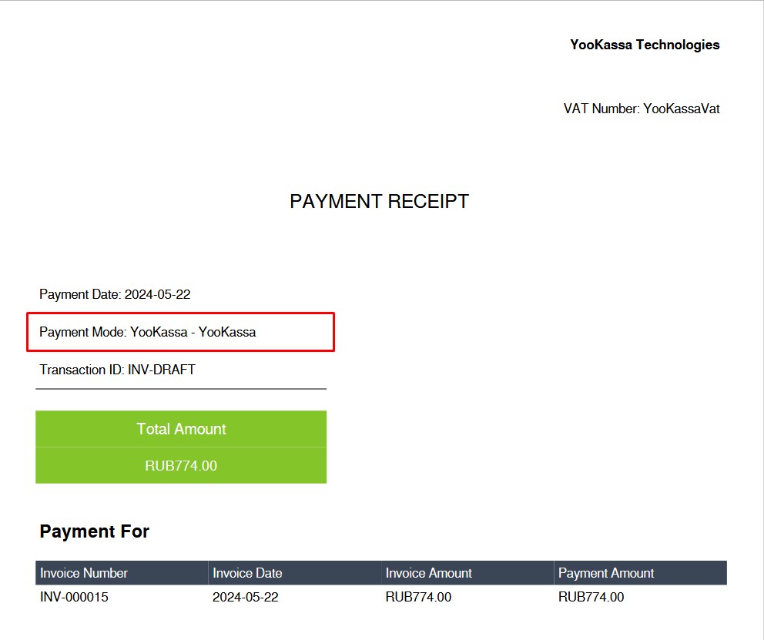The width and height of the screenshot is (764, 640).
Task: Select the Transaction ID INV-DRAFT text
Action: pyautogui.click(x=117, y=370)
